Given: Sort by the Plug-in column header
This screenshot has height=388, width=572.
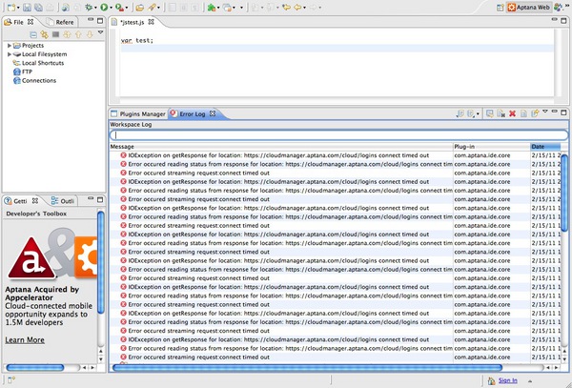Looking at the screenshot, I should pos(491,147).
